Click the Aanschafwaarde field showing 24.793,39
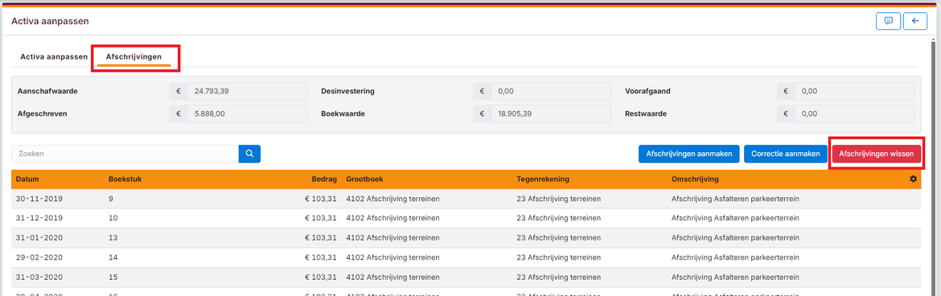 (247, 91)
